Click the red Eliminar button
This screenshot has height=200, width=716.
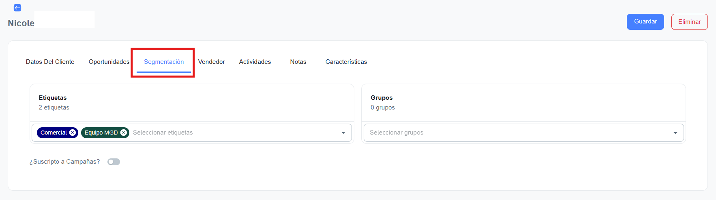pyautogui.click(x=689, y=22)
